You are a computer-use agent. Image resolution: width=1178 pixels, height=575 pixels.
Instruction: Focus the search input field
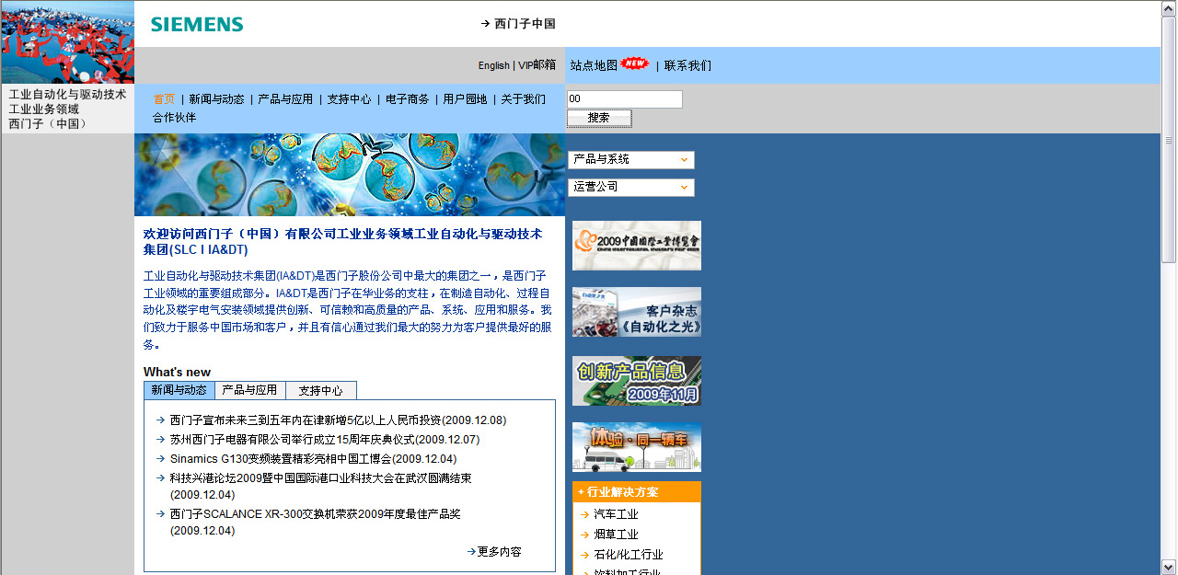(625, 99)
